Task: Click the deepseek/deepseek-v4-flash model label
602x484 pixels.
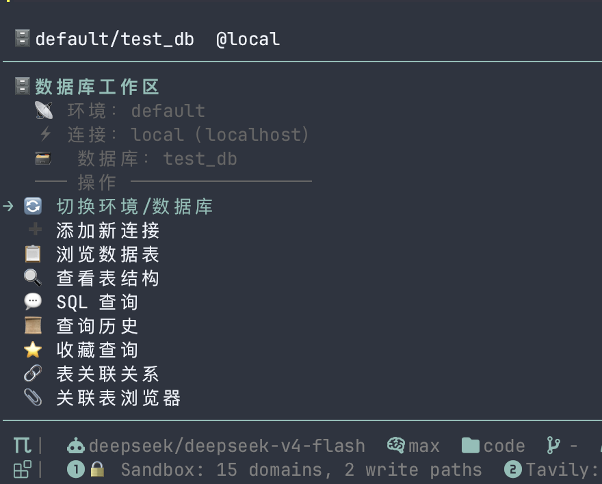Action: [x=227, y=446]
